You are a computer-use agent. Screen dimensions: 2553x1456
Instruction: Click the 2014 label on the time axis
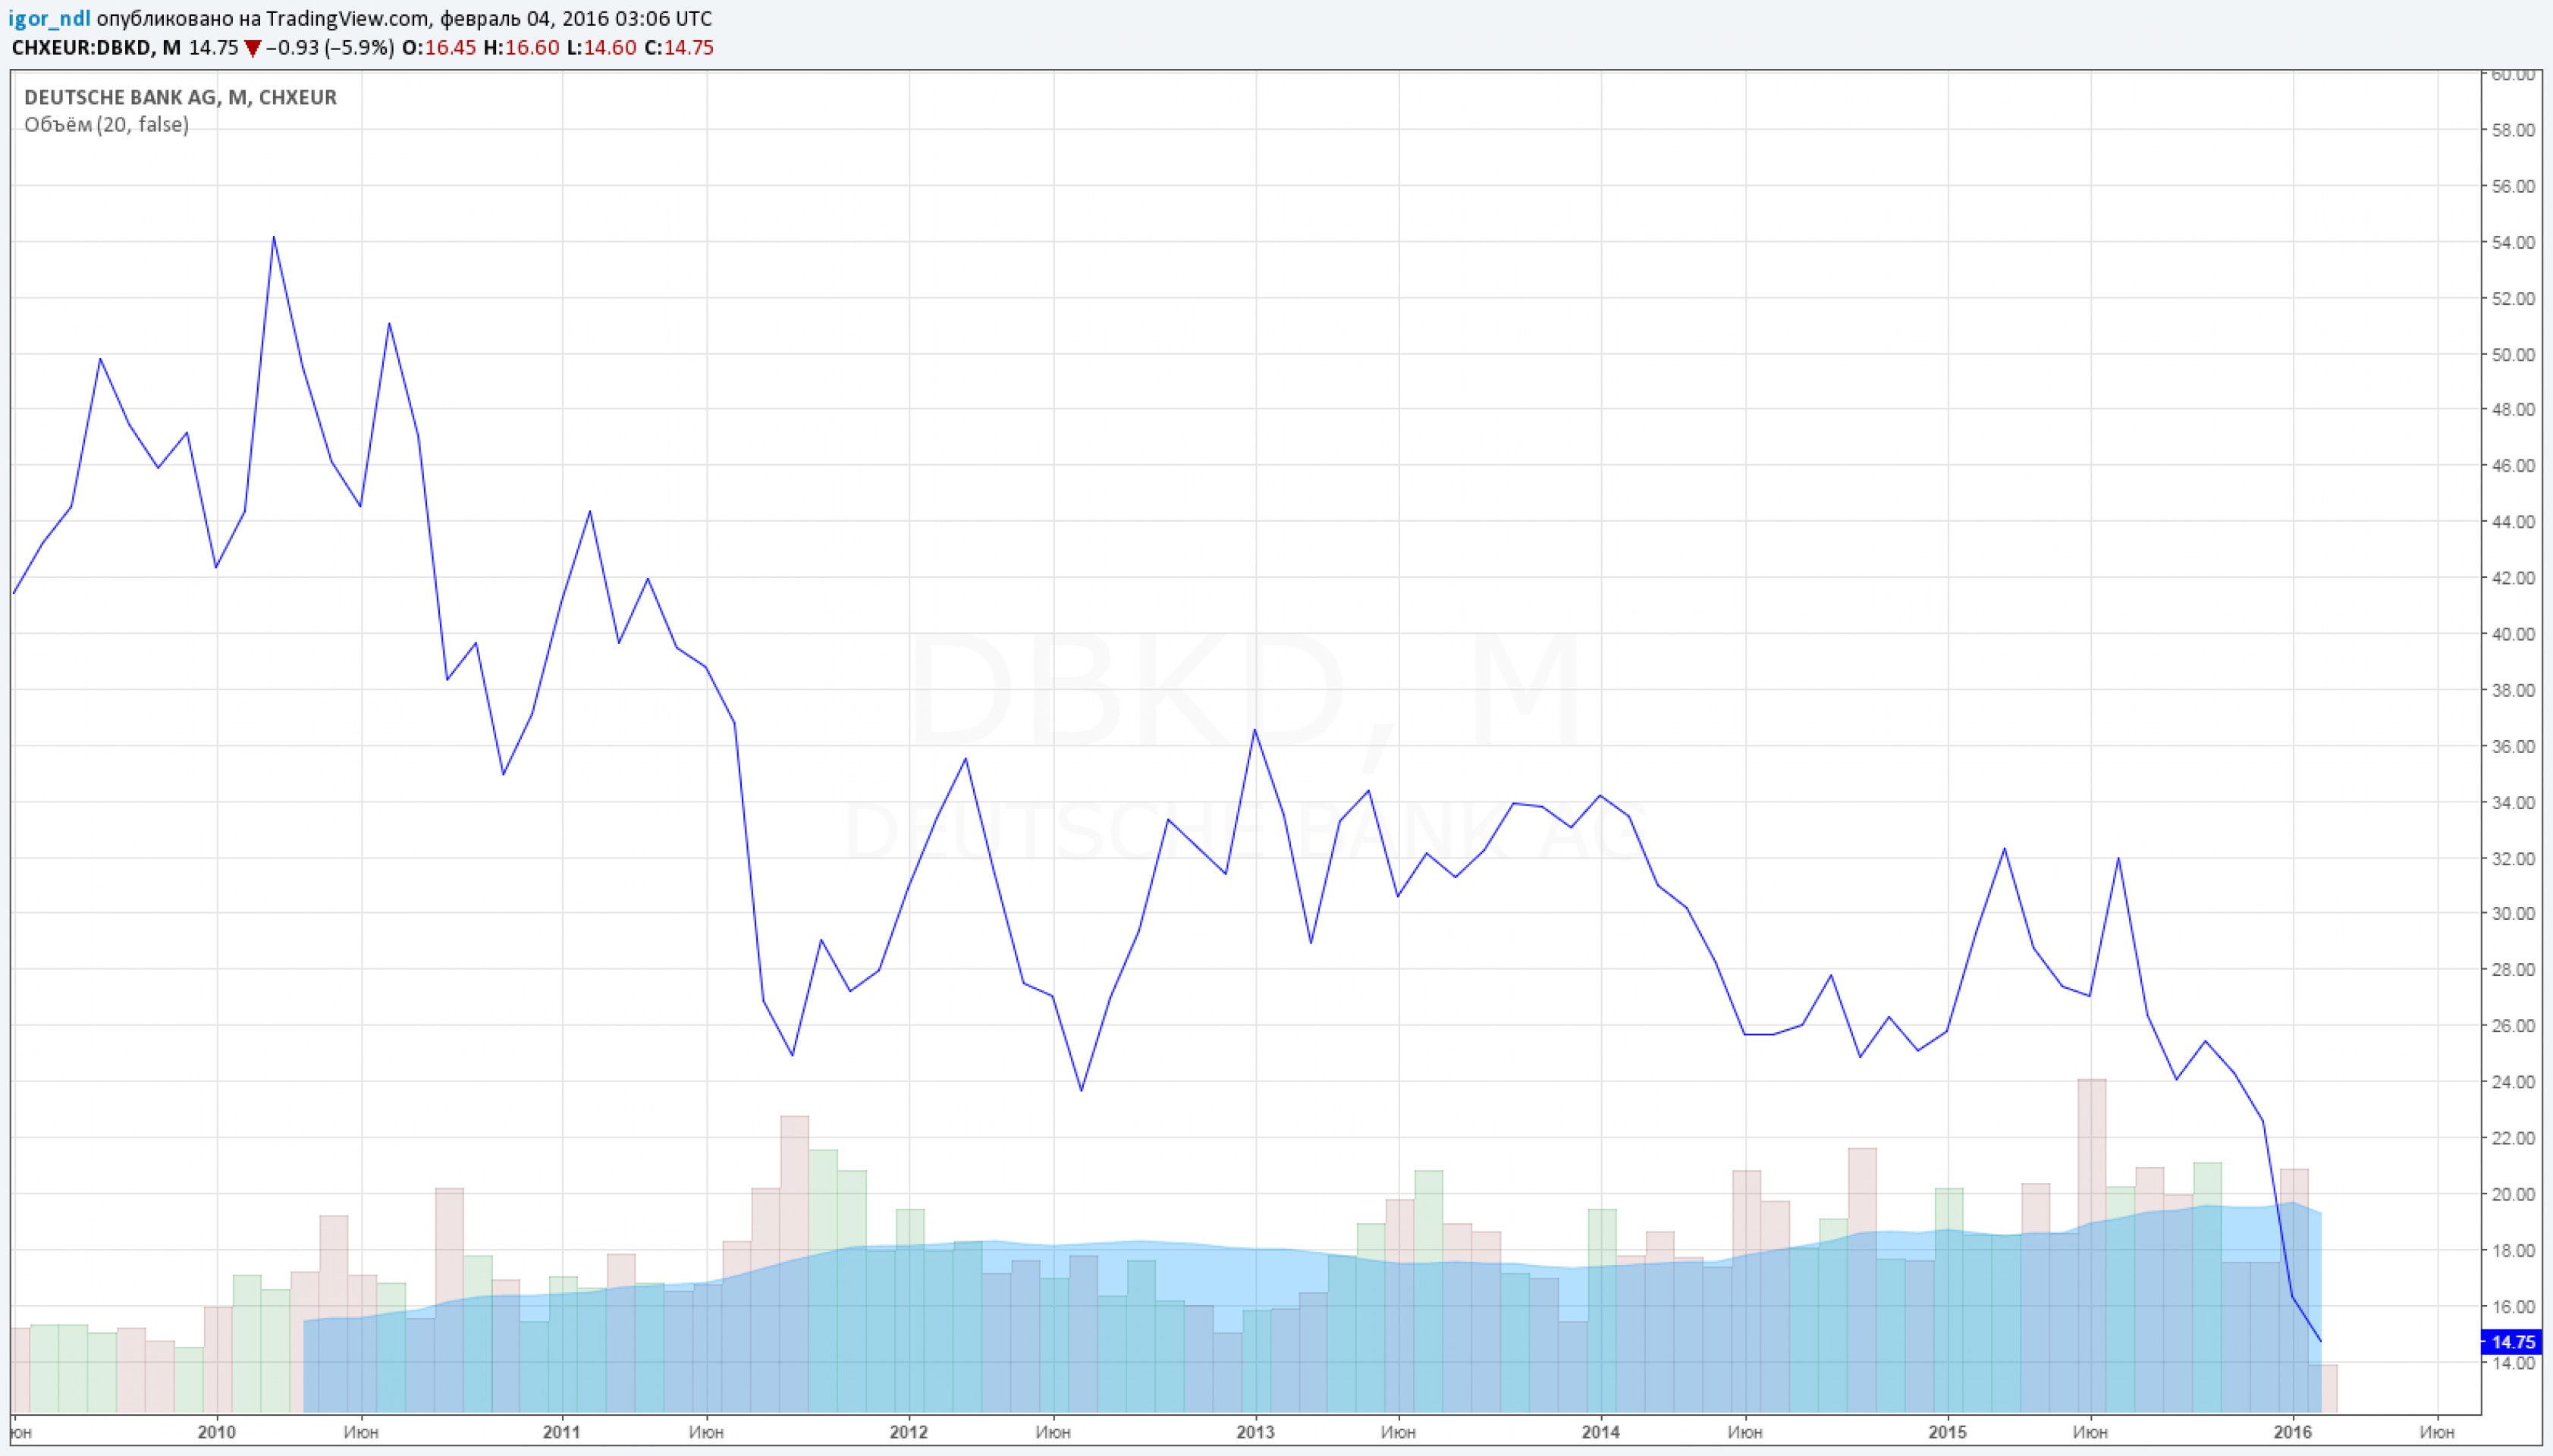point(1601,1432)
